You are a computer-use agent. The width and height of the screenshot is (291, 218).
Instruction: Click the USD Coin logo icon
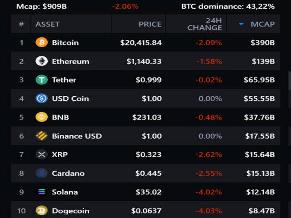(x=41, y=99)
